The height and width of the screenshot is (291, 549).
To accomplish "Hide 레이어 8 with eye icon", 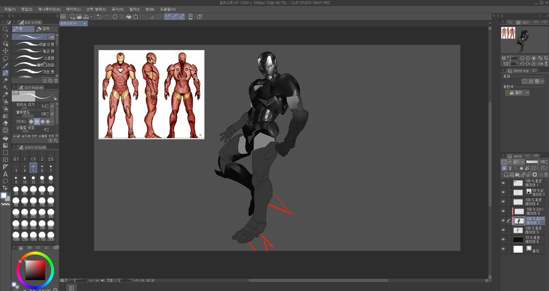I will click(x=503, y=211).
